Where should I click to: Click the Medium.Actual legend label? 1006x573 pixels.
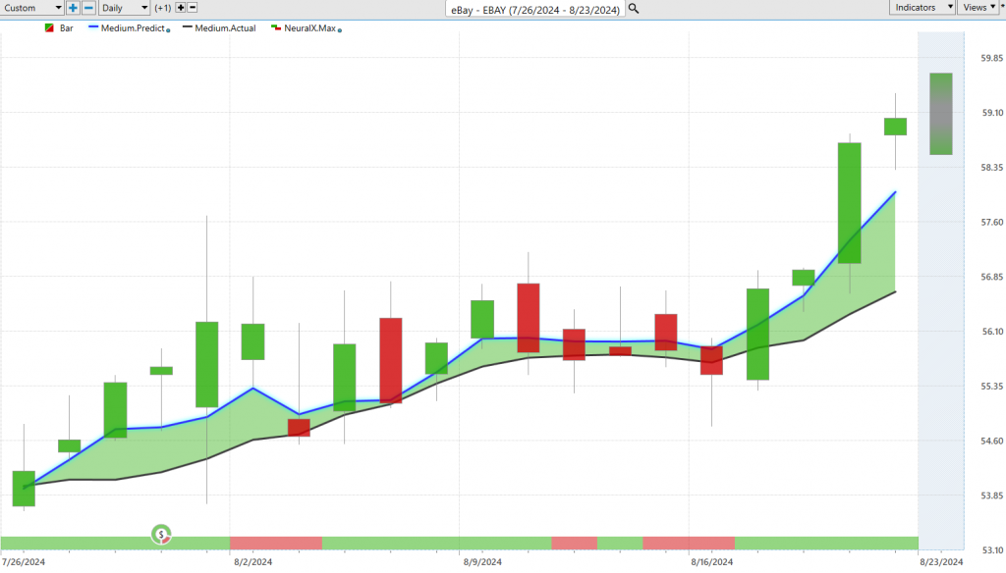pos(225,28)
